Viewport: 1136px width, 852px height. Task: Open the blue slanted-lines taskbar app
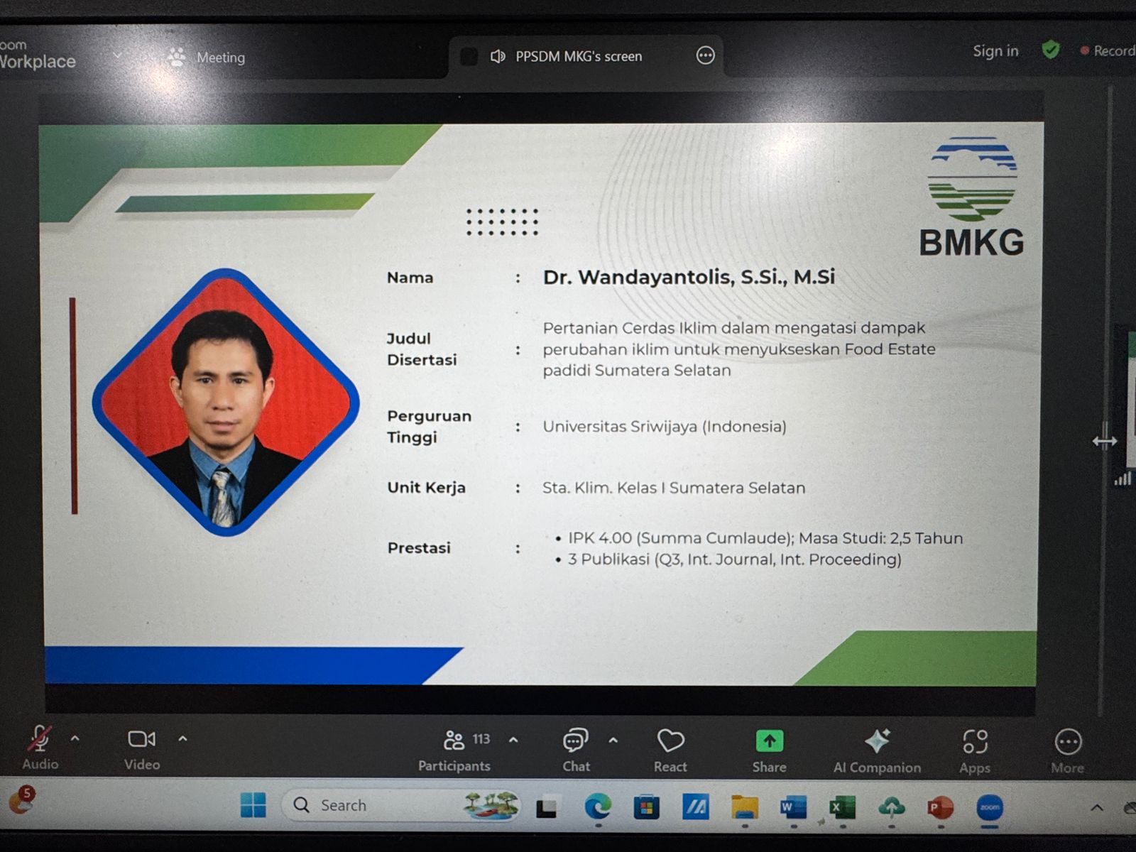click(x=696, y=807)
